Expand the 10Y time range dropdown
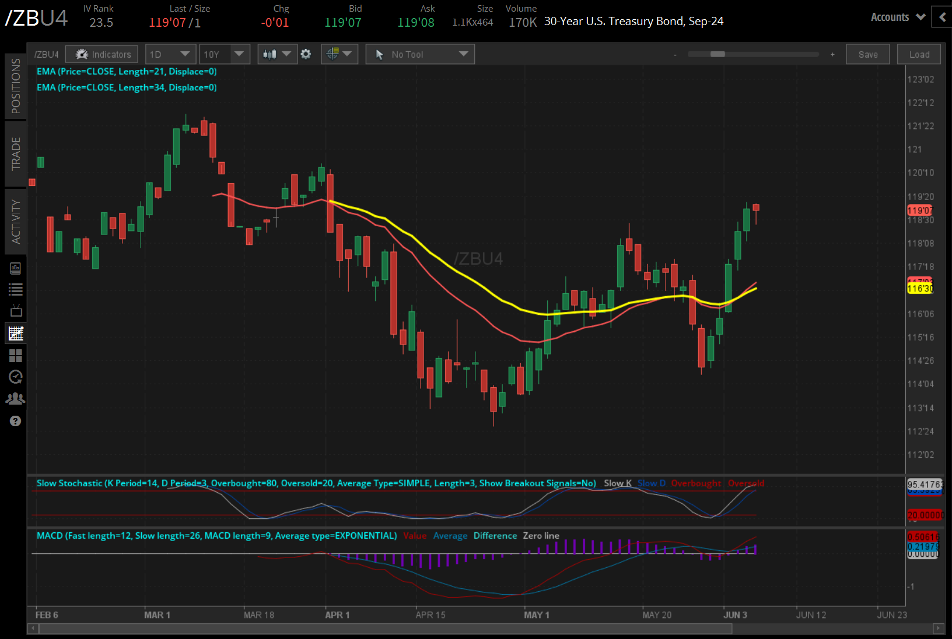The height and width of the screenshot is (639, 952). (x=225, y=54)
